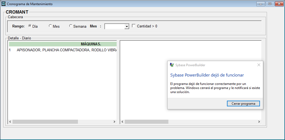Viewport: 285px width, 140px height.
Task: Select the Semana range radio button
Action: pyautogui.click(x=71, y=26)
